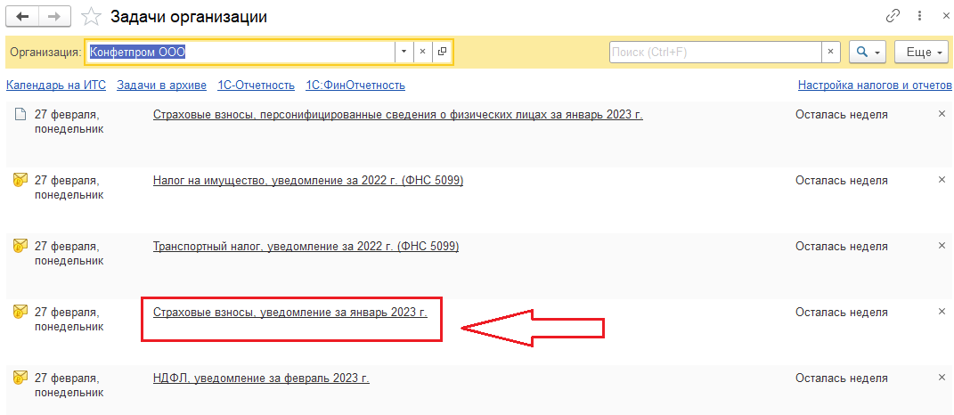This screenshot has height=415, width=954.
Task: Open Транспортный налог уведомление task
Action: point(306,247)
